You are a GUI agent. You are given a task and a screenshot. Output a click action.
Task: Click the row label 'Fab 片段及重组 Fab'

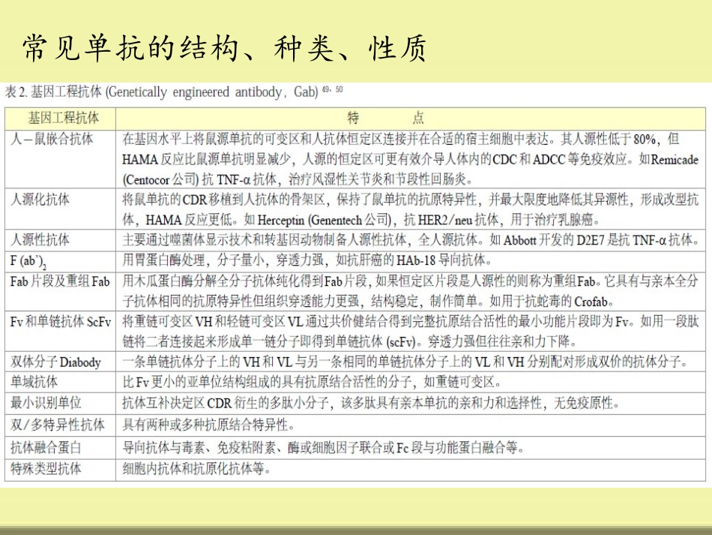(x=60, y=282)
